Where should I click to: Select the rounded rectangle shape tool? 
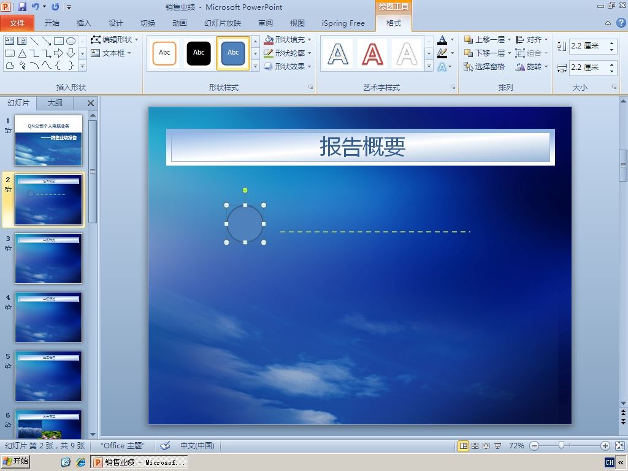pos(9,53)
